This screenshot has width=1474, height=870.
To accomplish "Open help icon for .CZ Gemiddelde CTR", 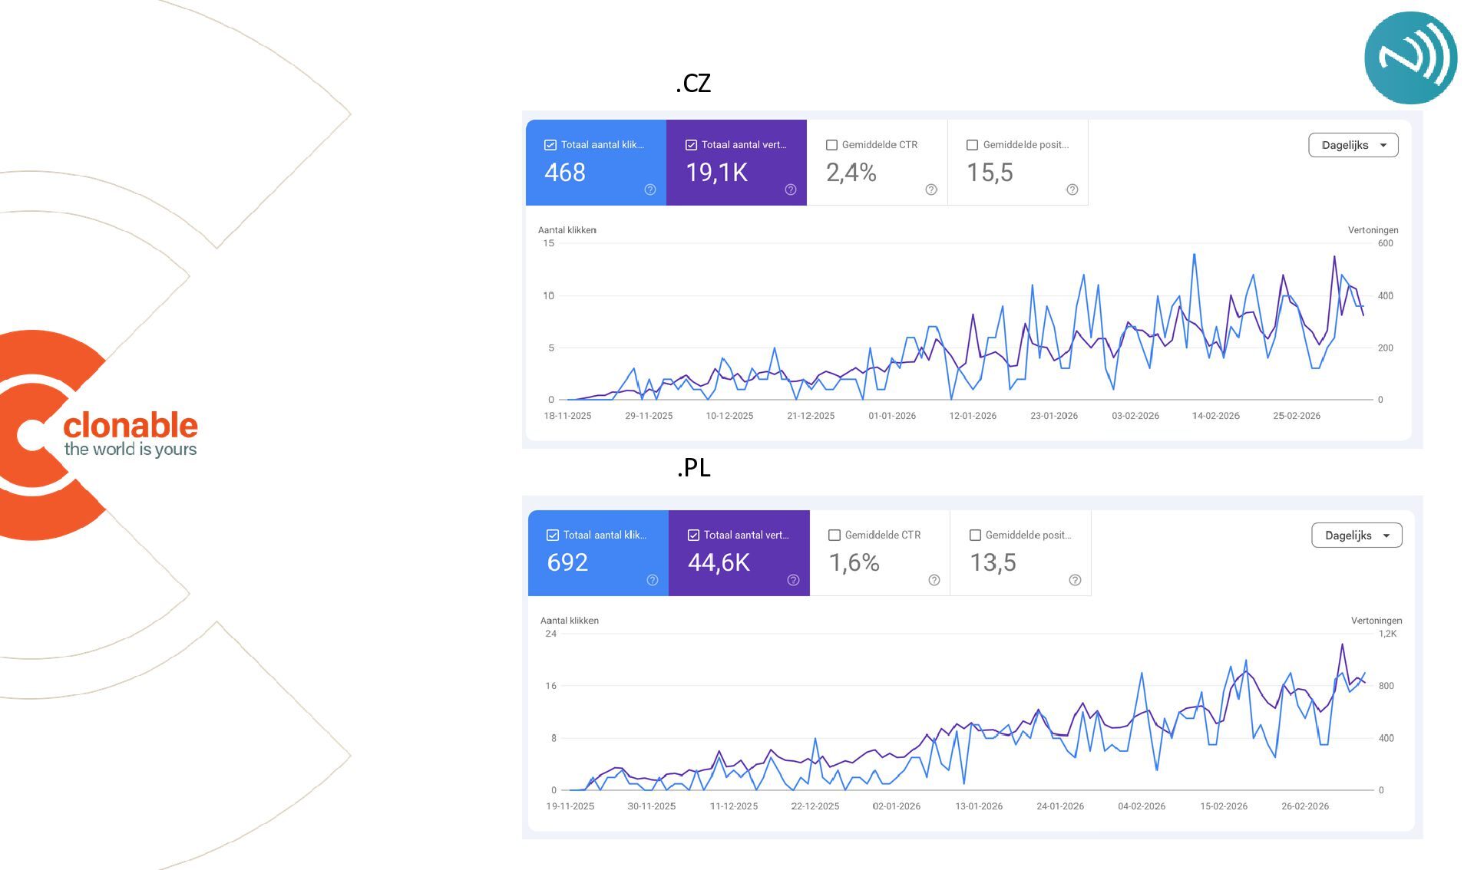I will click(931, 189).
